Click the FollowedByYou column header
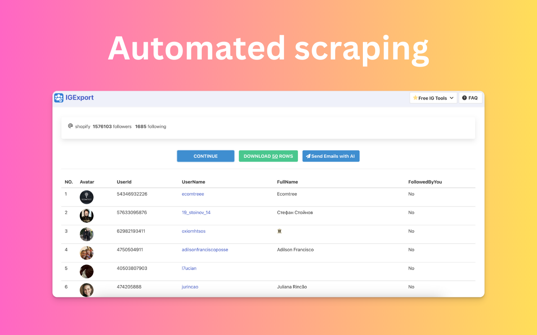This screenshot has width=537, height=335. [x=425, y=182]
